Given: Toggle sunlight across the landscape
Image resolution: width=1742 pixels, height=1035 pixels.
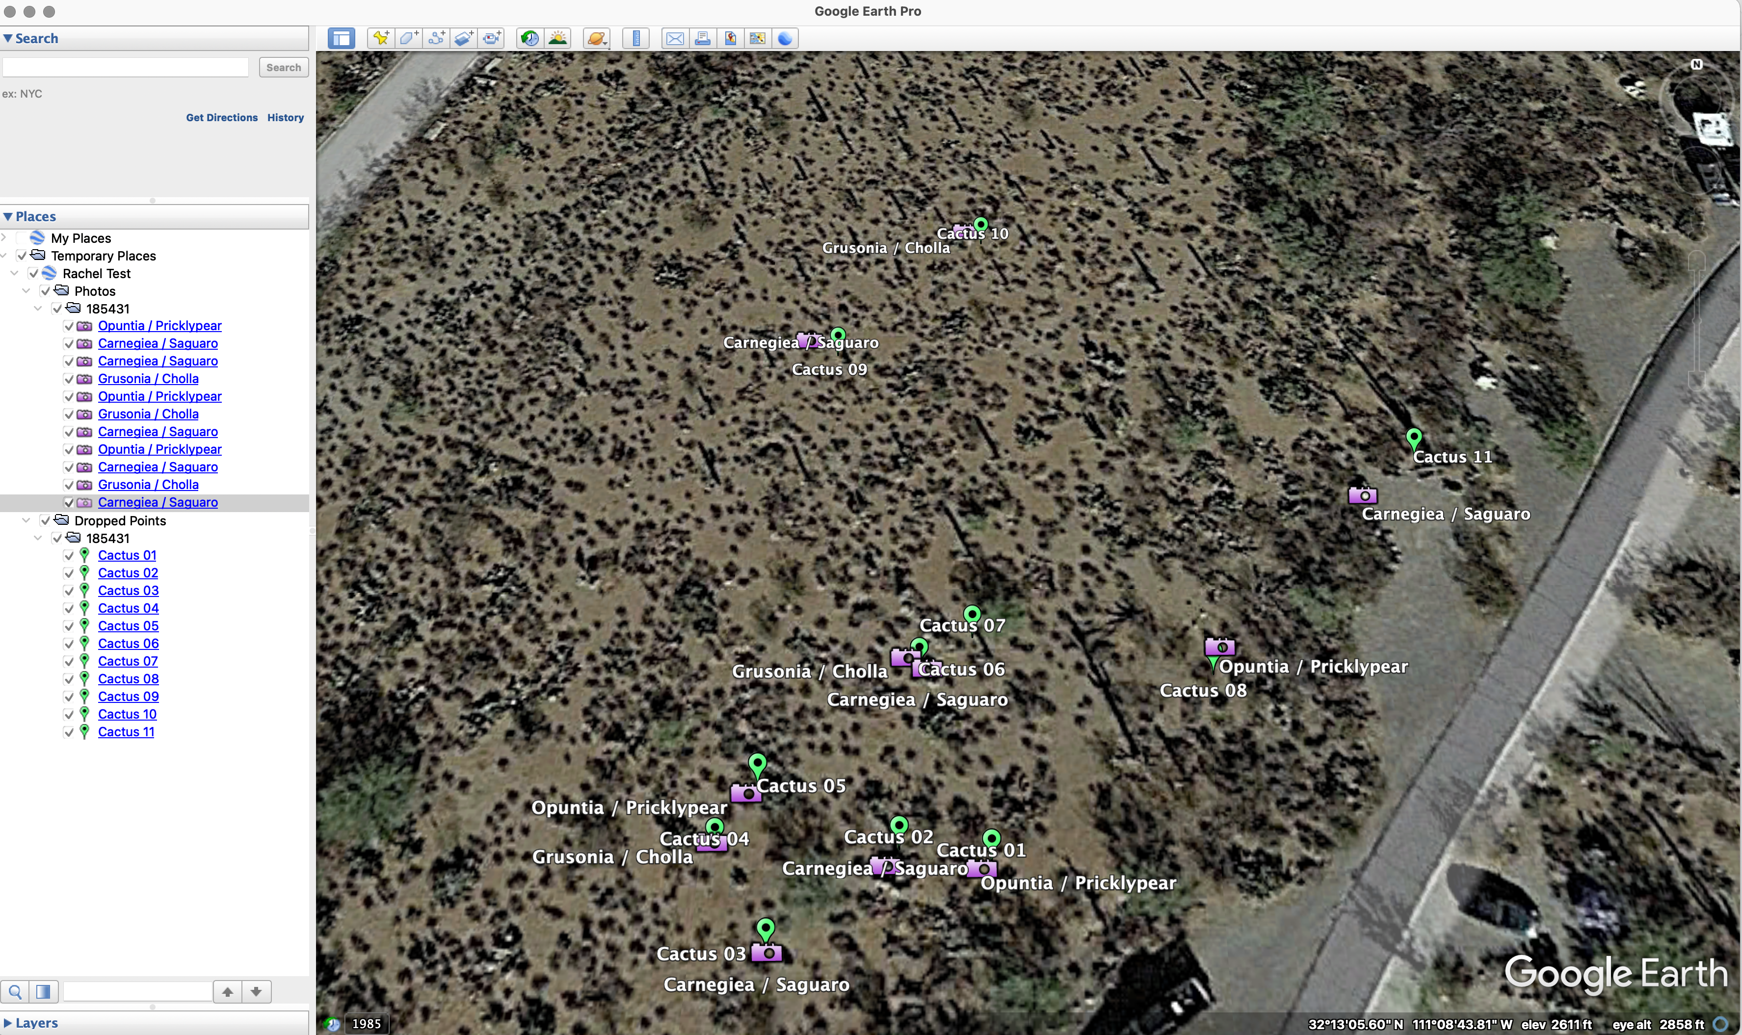Looking at the screenshot, I should click(558, 38).
